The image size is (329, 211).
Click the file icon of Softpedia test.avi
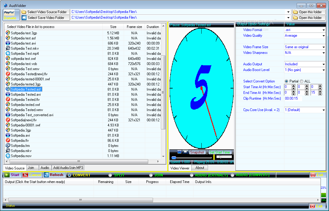tap(8, 43)
